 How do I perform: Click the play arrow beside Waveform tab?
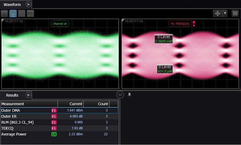click(x=28, y=4)
